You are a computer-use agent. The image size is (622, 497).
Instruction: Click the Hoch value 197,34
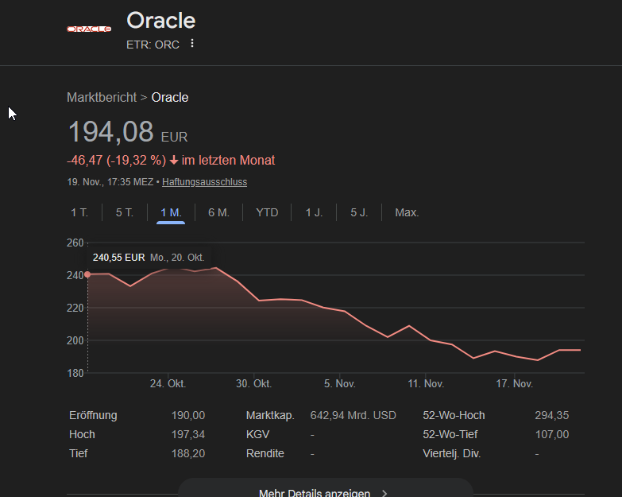point(188,435)
